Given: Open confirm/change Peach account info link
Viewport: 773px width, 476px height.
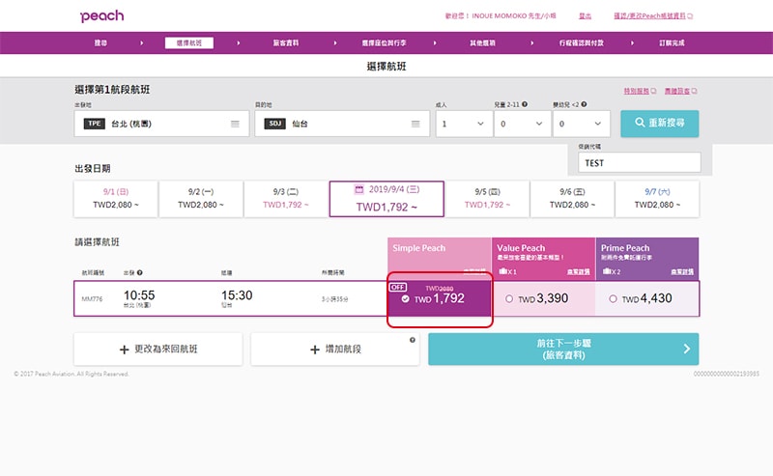Looking at the screenshot, I should click(x=653, y=15).
